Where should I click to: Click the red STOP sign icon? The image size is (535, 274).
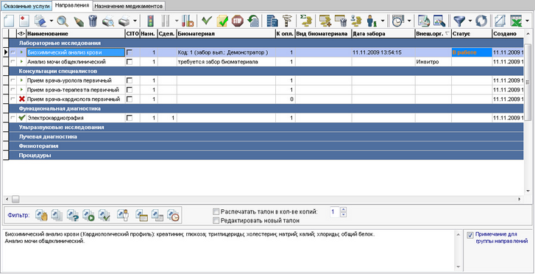pyautogui.click(x=238, y=21)
